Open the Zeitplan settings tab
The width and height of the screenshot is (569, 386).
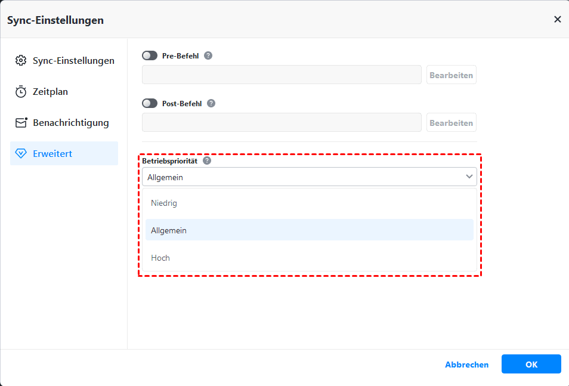[x=50, y=92]
